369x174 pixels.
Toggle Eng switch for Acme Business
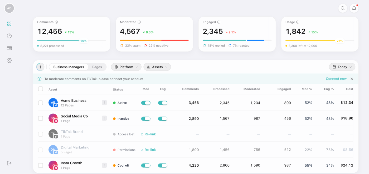[x=163, y=103]
